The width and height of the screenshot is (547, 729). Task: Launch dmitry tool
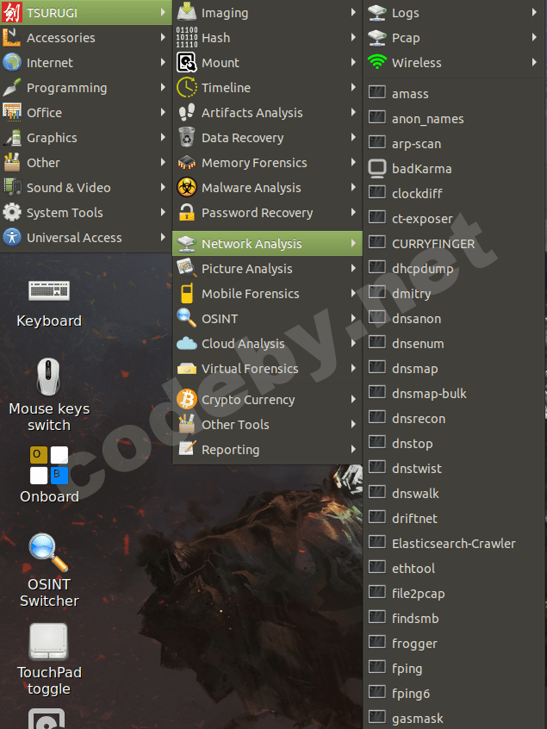coord(454,294)
